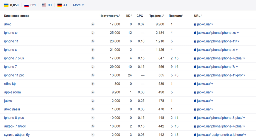
Task: Open URL jabko.ua/iphone/iphone-11-pro/
Action: pos(220,75)
